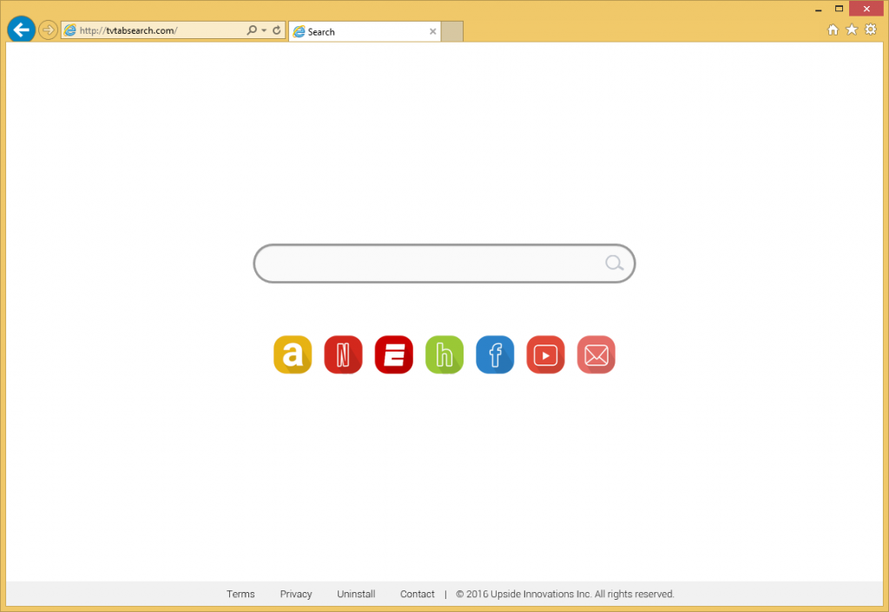Open the browser Home icon

pos(833,30)
